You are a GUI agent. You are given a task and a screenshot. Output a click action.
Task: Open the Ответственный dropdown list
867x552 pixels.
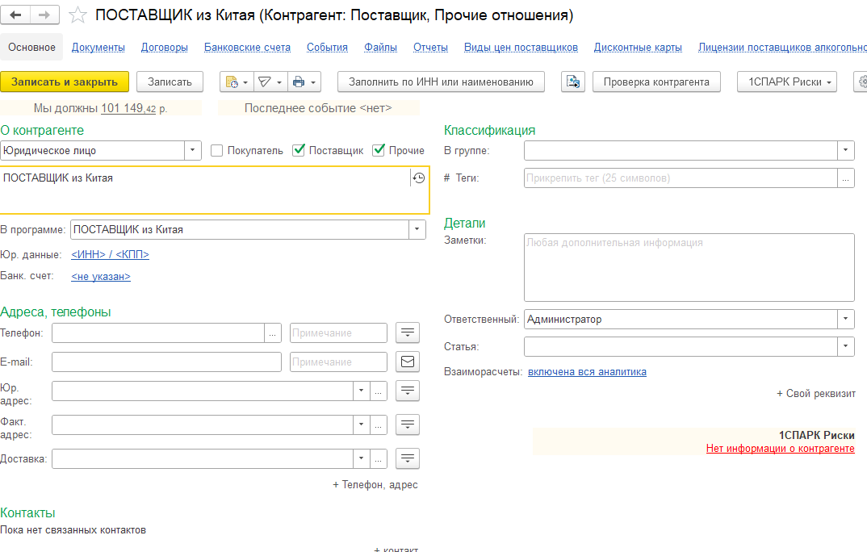pyautogui.click(x=845, y=319)
